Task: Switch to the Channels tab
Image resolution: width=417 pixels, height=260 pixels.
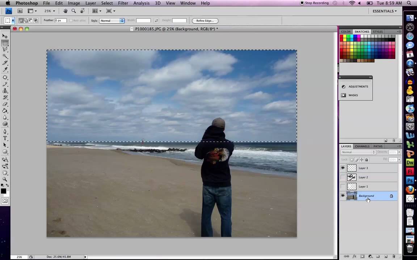Action: pyautogui.click(x=362, y=146)
